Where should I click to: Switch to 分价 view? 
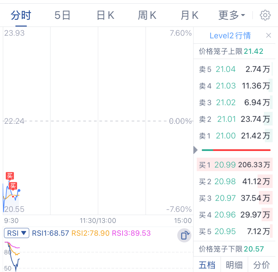pos(262,265)
